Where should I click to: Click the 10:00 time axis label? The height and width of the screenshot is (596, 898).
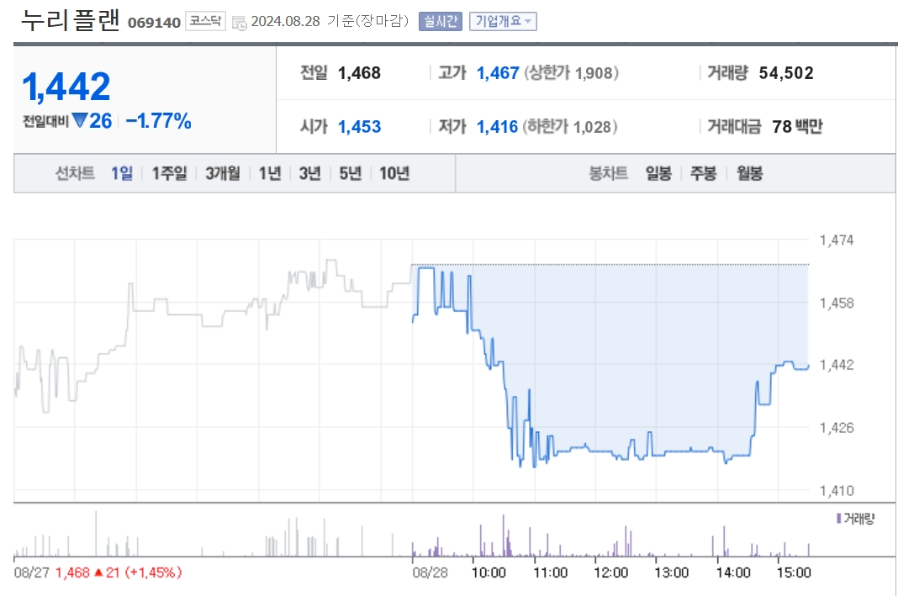tap(489, 572)
